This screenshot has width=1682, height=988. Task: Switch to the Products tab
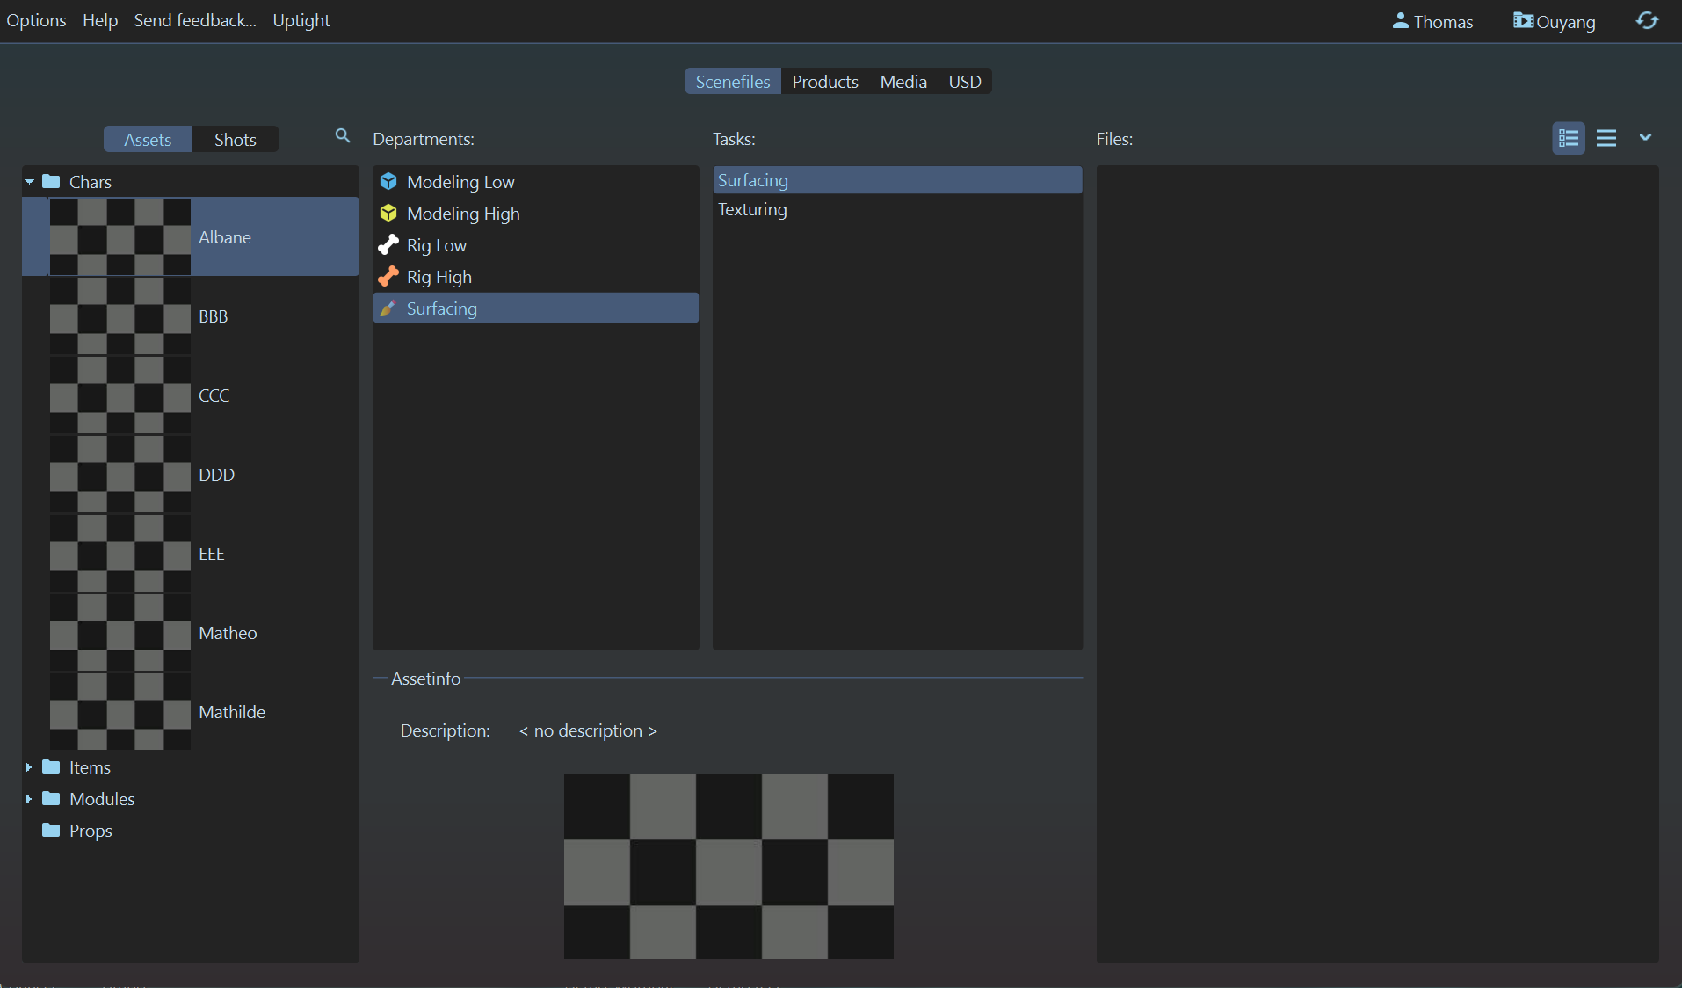point(825,82)
